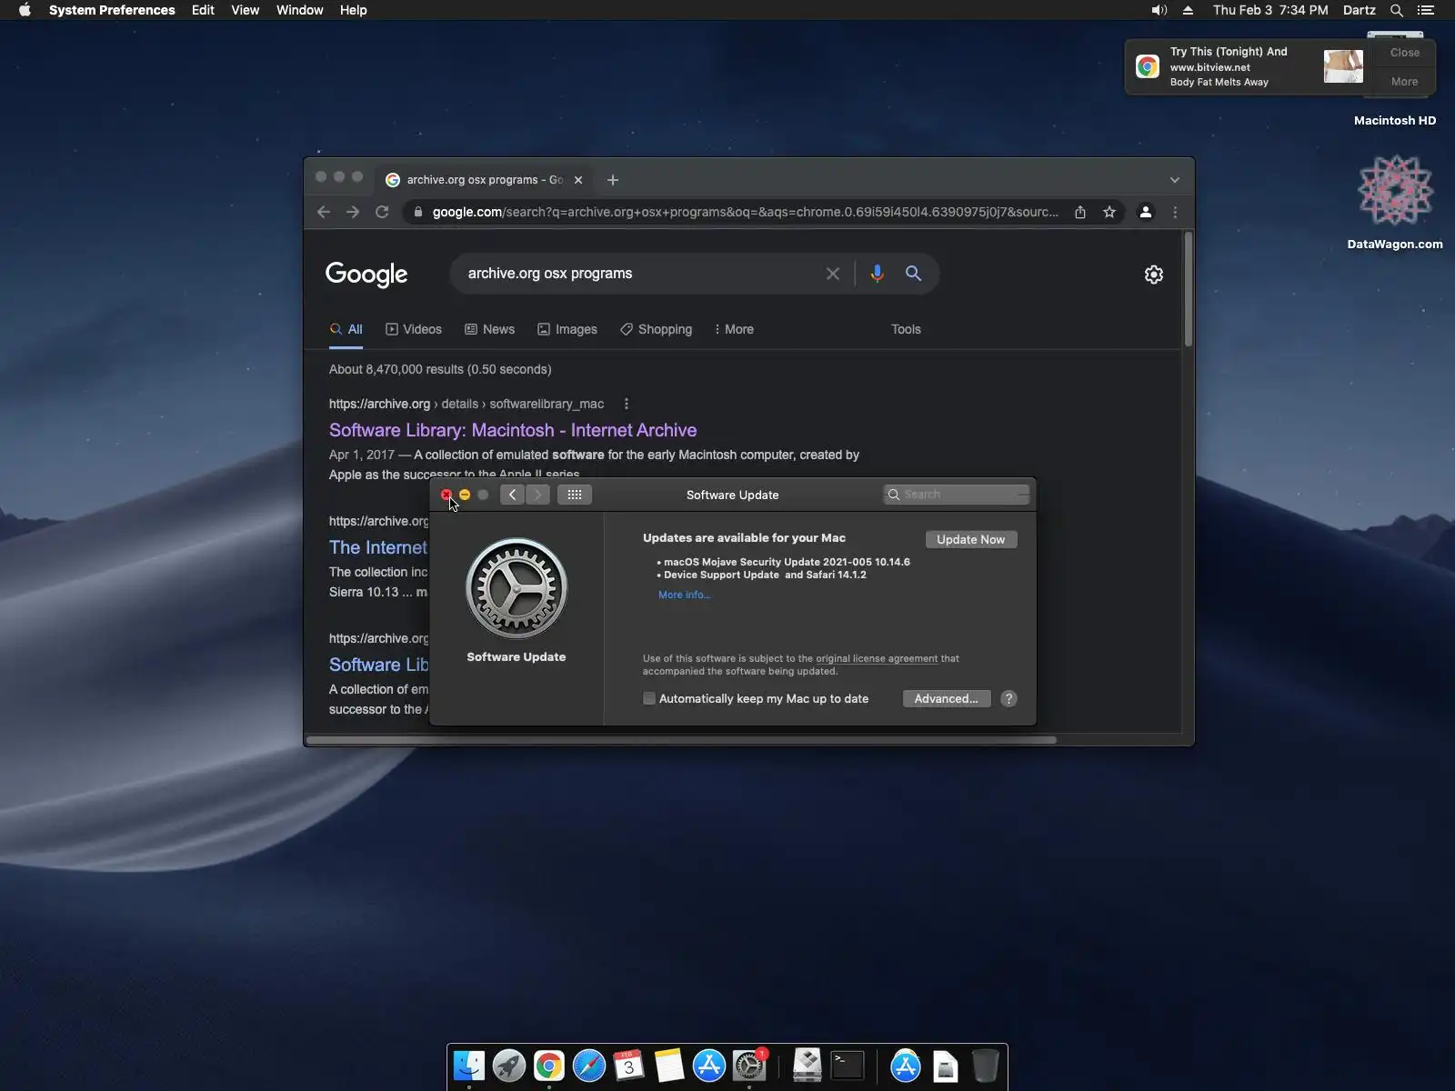
Task: Click the Chrome horizontal scrollbar
Action: point(682,740)
